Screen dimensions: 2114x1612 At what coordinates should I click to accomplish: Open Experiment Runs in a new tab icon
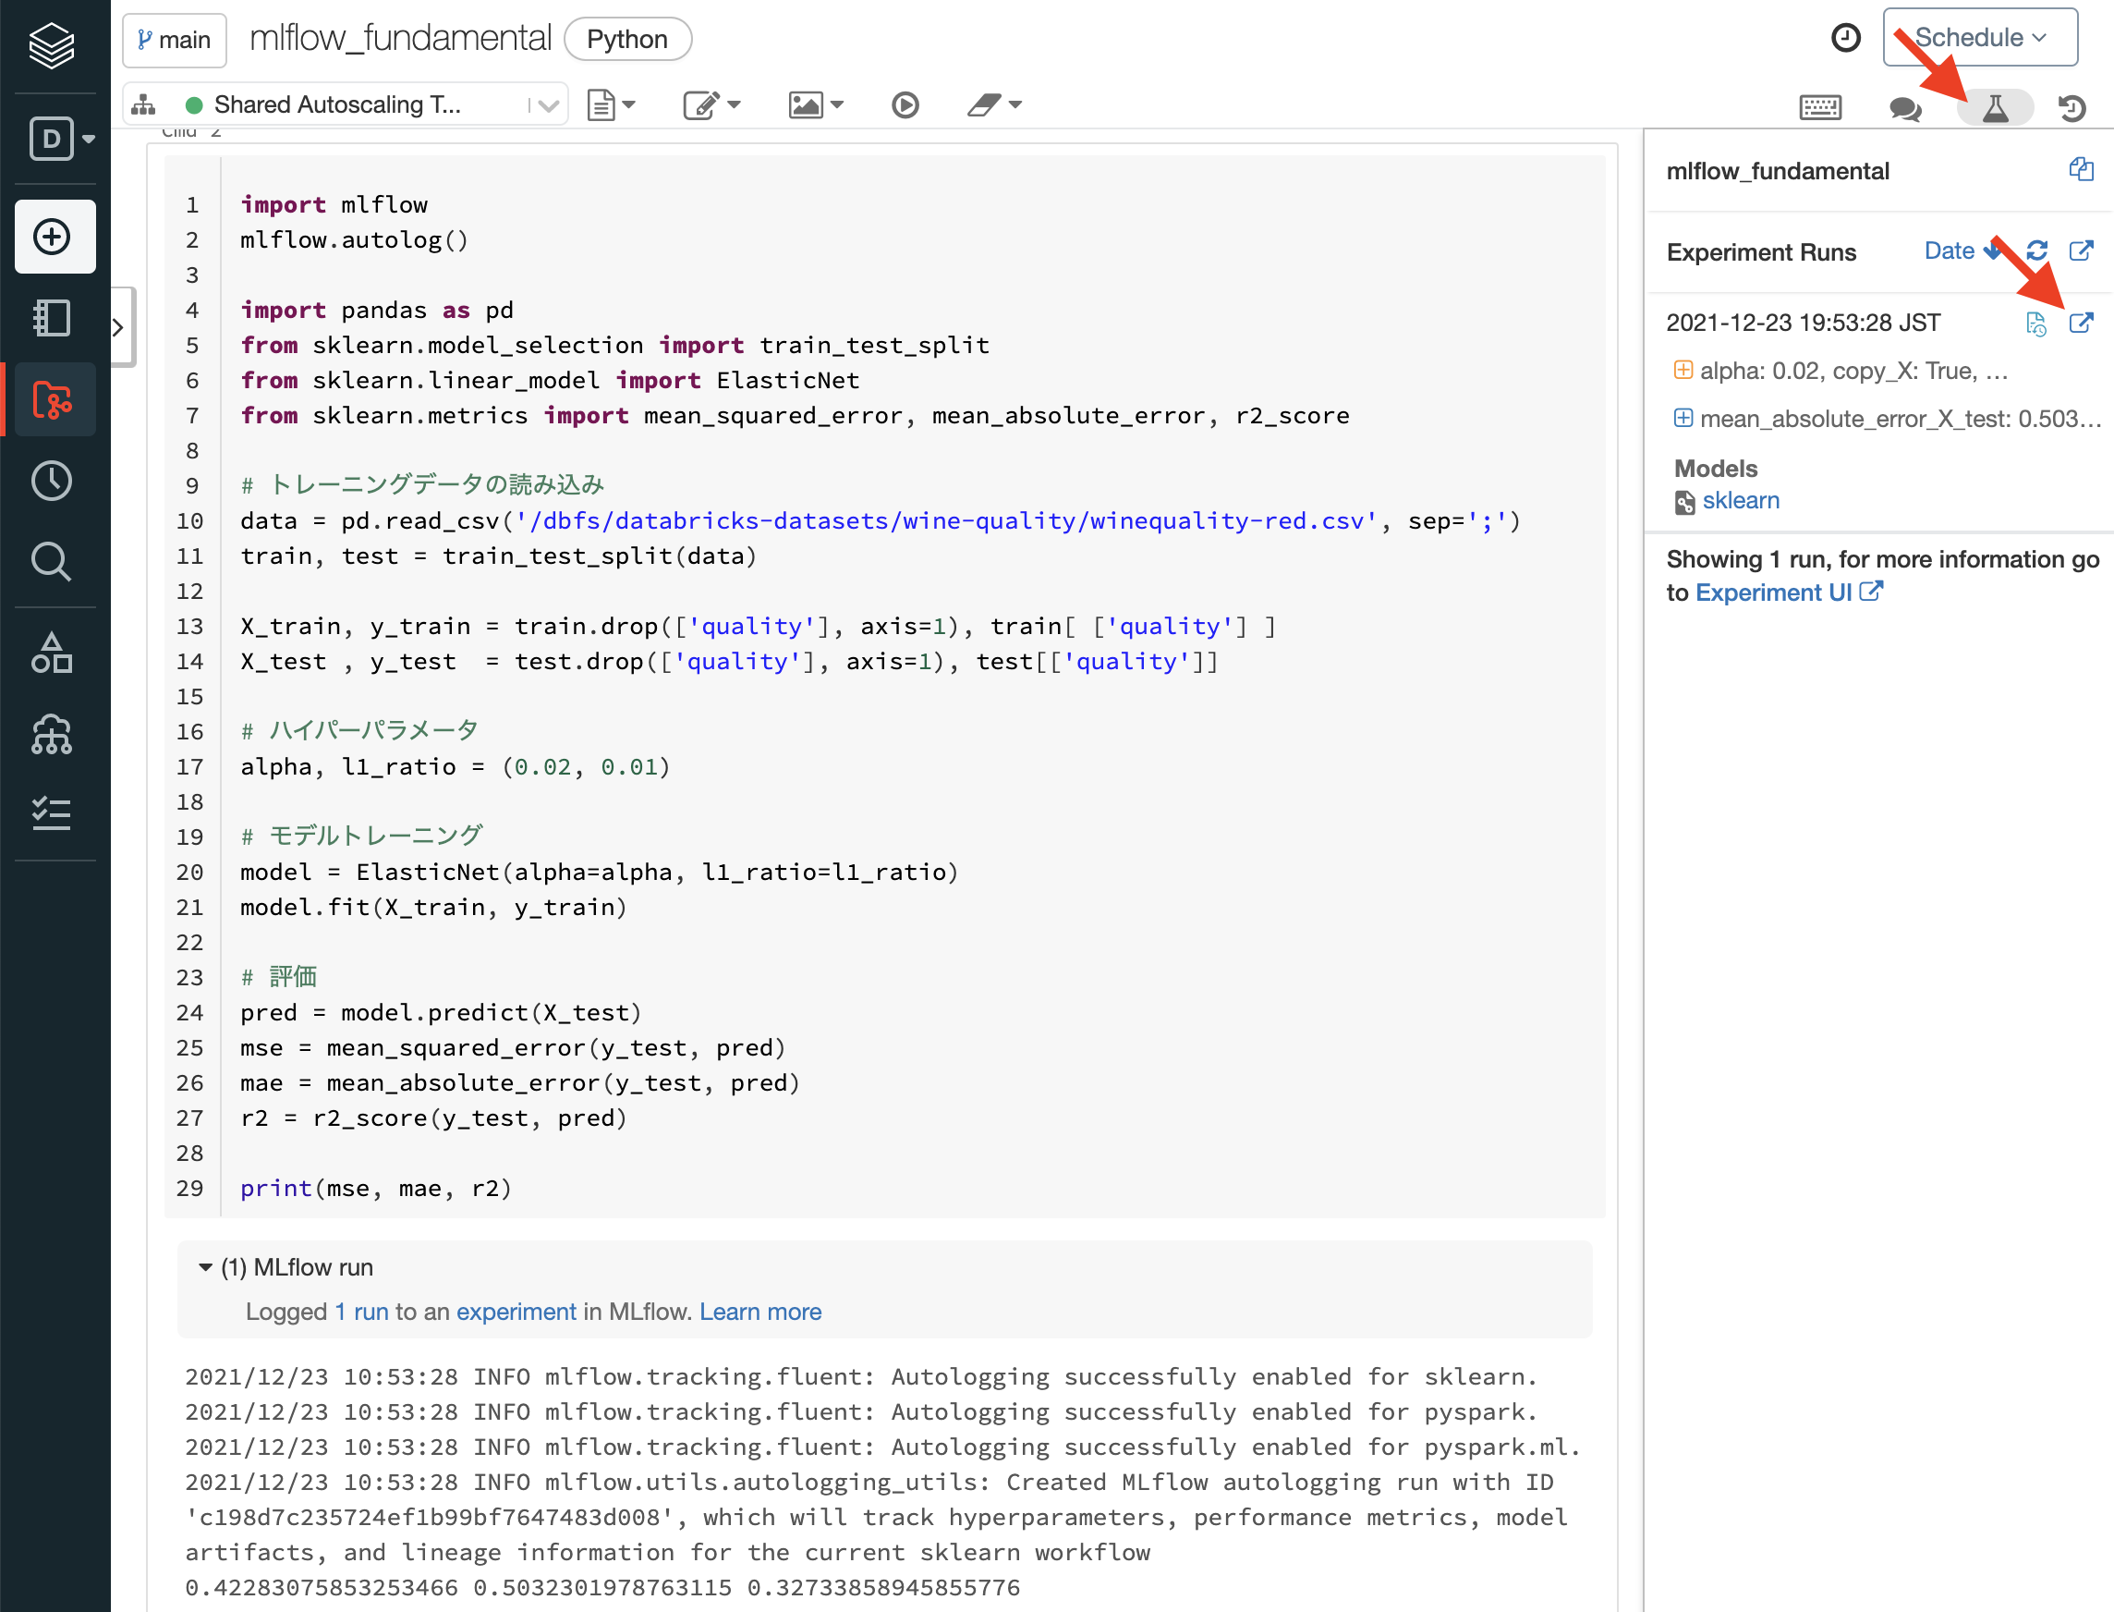(2081, 251)
